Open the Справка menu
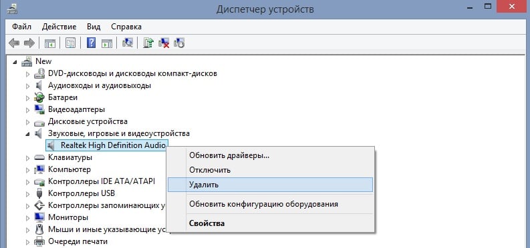Viewport: 530px width, 248px height. click(126, 27)
